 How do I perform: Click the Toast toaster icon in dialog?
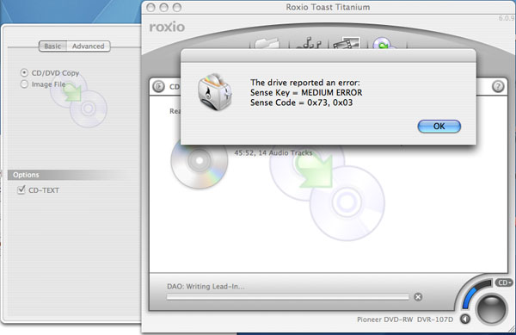pyautogui.click(x=214, y=92)
